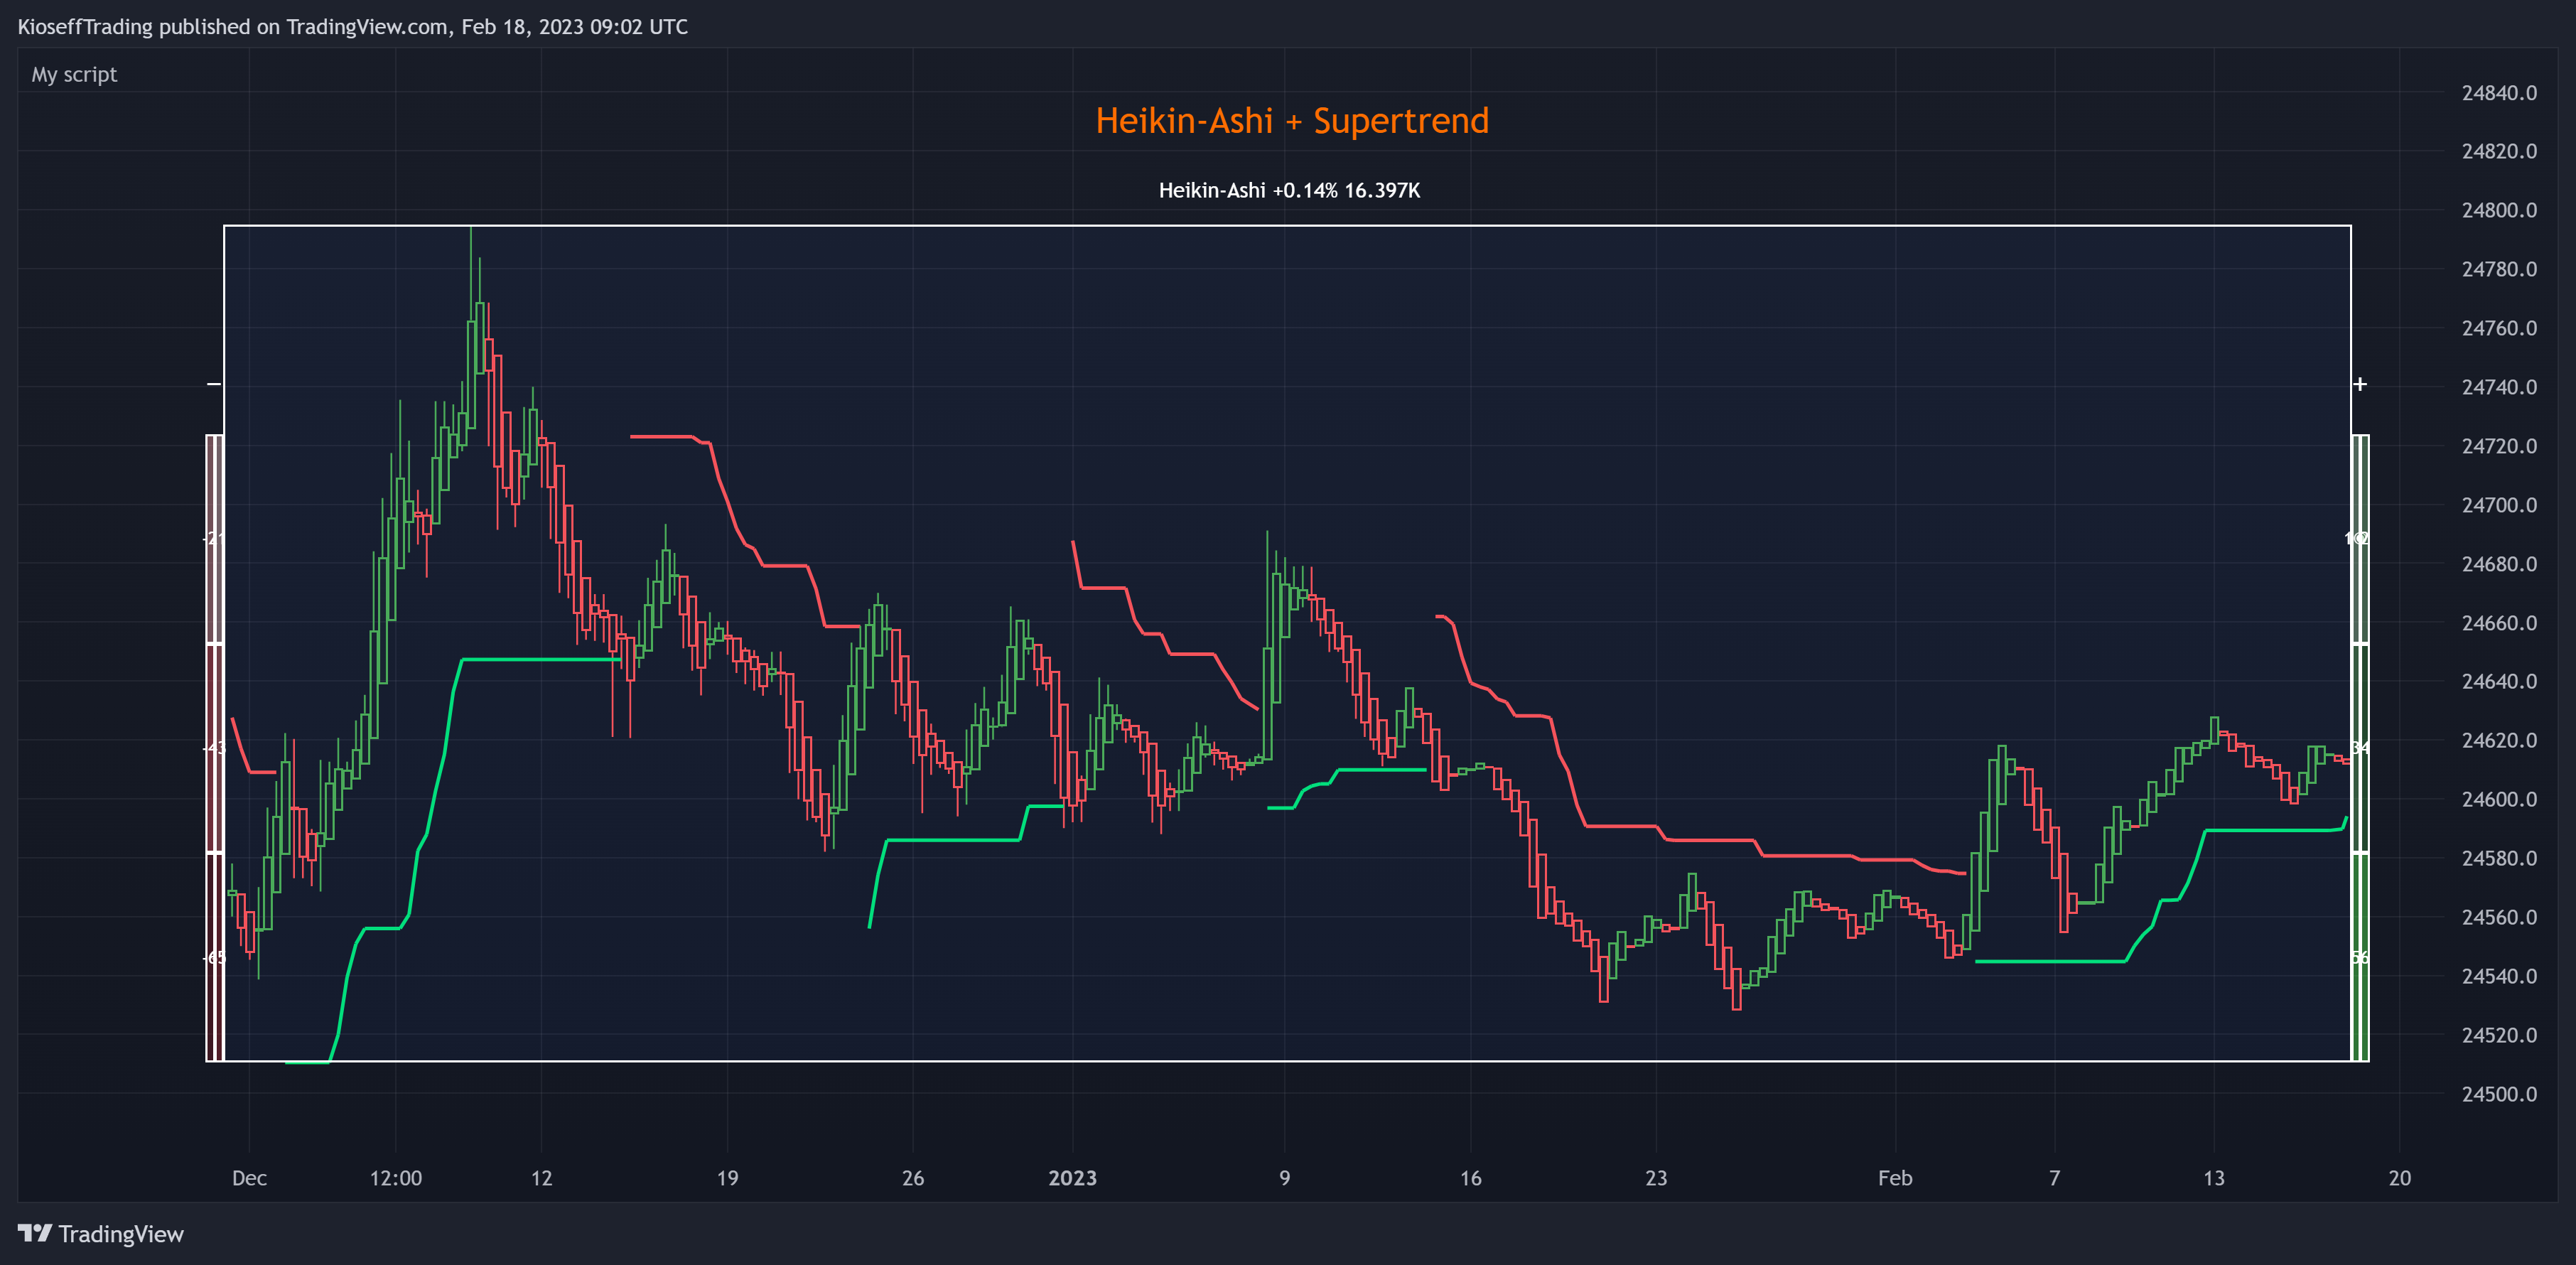Click the '20' date on the time axis

point(2400,1178)
